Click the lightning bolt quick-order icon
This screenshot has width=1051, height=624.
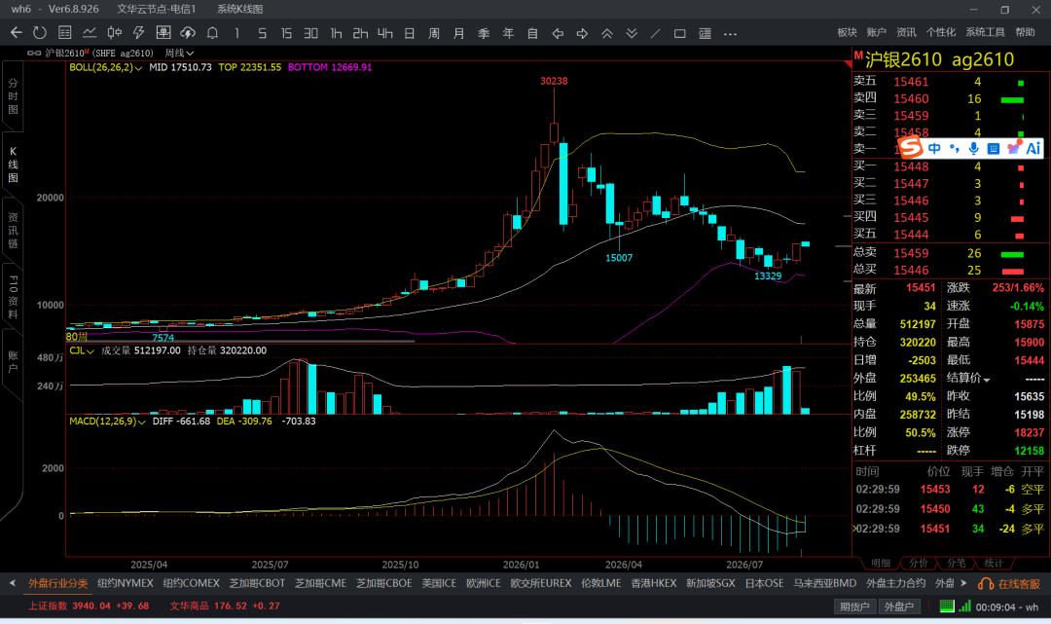pos(139,33)
